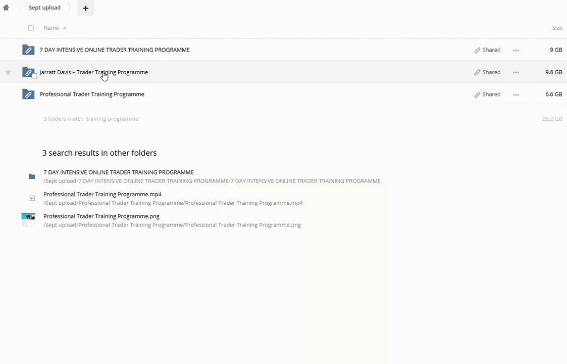567x364 pixels.
Task: Sort files by the Size column
Action: point(556,28)
